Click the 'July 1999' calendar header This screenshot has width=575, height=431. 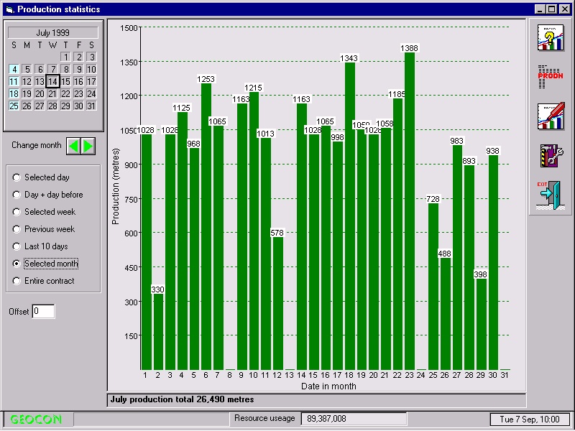click(52, 32)
